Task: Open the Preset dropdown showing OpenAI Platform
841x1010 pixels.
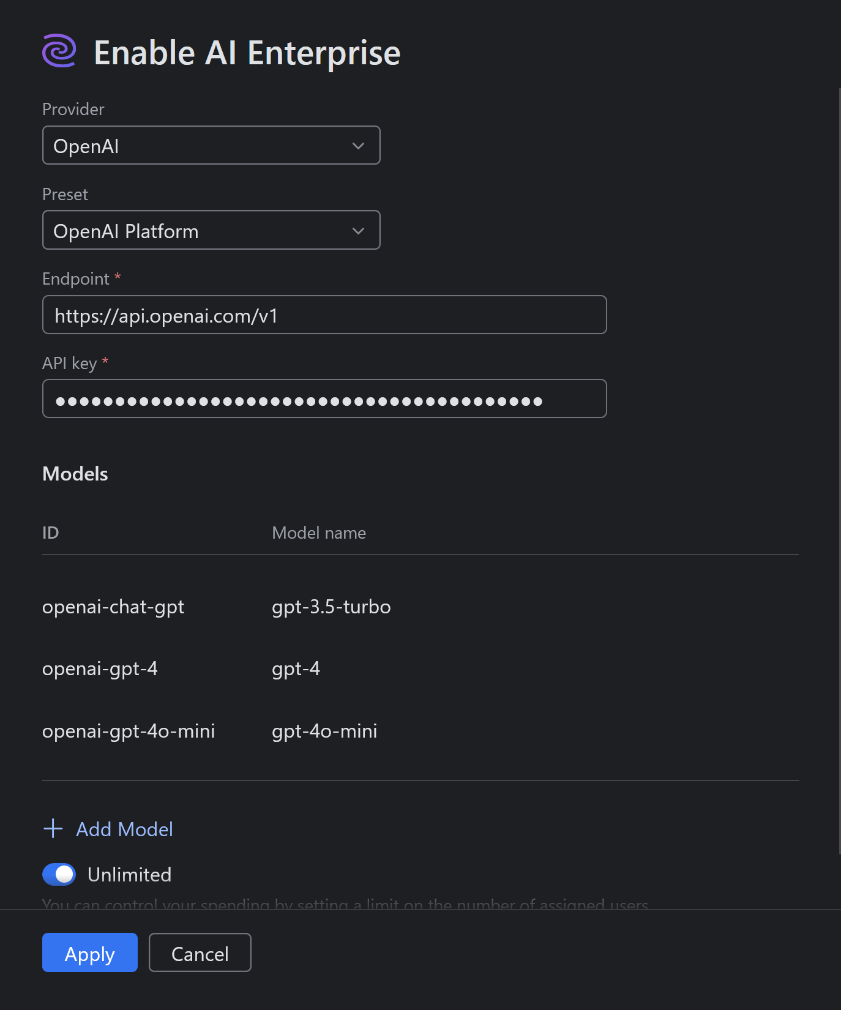Action: 211,230
